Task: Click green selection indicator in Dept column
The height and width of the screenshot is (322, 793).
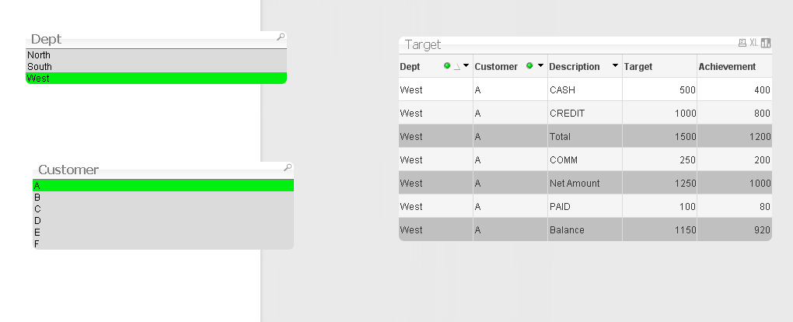Action: click(x=447, y=66)
